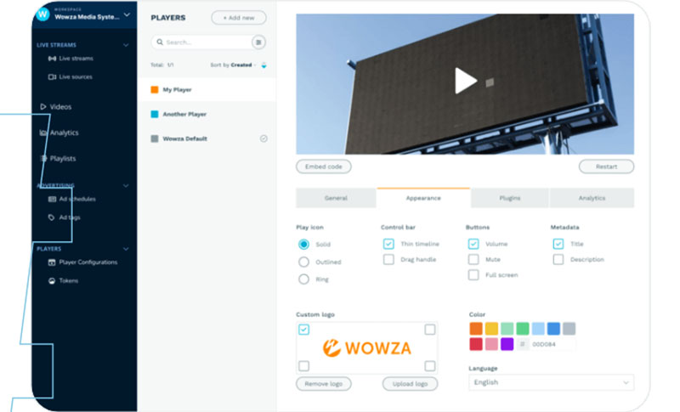Check top-right logo position checkbox
680x412 pixels.
coord(430,330)
